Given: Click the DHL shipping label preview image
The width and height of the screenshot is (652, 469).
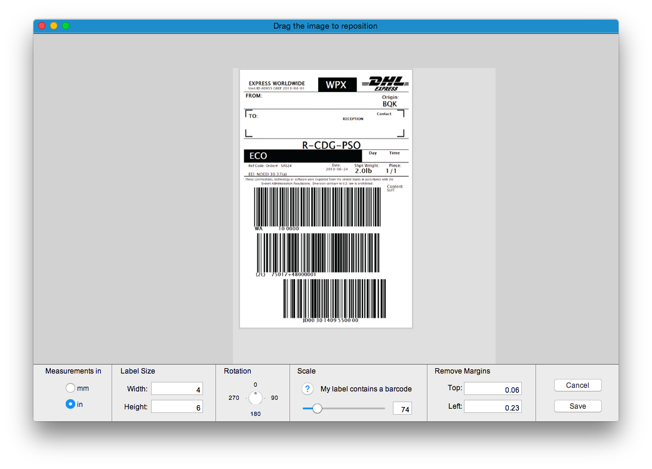Looking at the screenshot, I should pos(325,198).
